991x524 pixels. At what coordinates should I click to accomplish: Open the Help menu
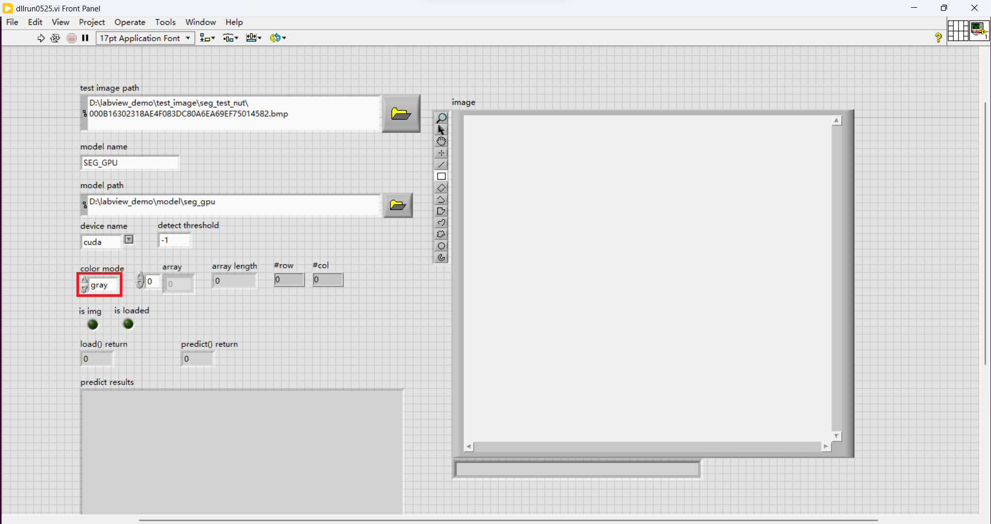pyautogui.click(x=234, y=22)
